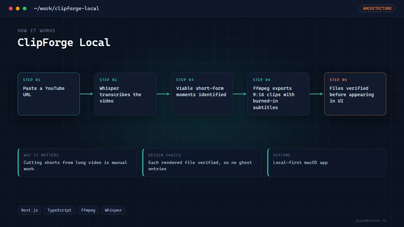This screenshot has width=404, height=227.
Task: Click the ARCHITECTURE badge in the header
Action: [377, 9]
